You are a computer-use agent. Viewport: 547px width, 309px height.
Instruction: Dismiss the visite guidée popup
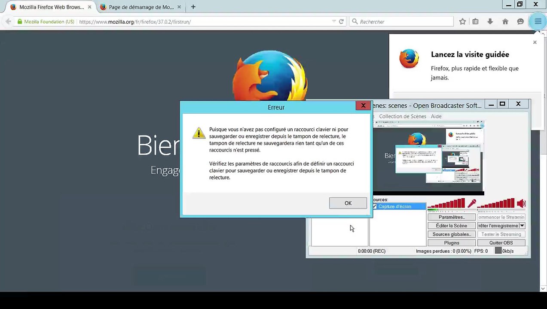[x=535, y=42]
